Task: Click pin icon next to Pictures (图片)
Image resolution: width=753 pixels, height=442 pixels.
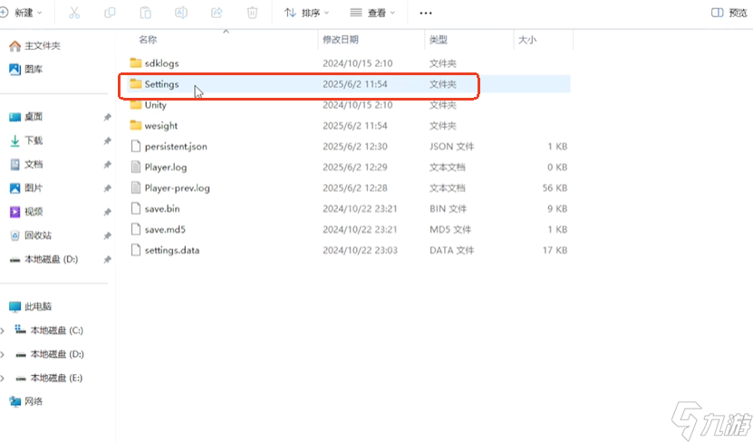Action: [x=107, y=188]
